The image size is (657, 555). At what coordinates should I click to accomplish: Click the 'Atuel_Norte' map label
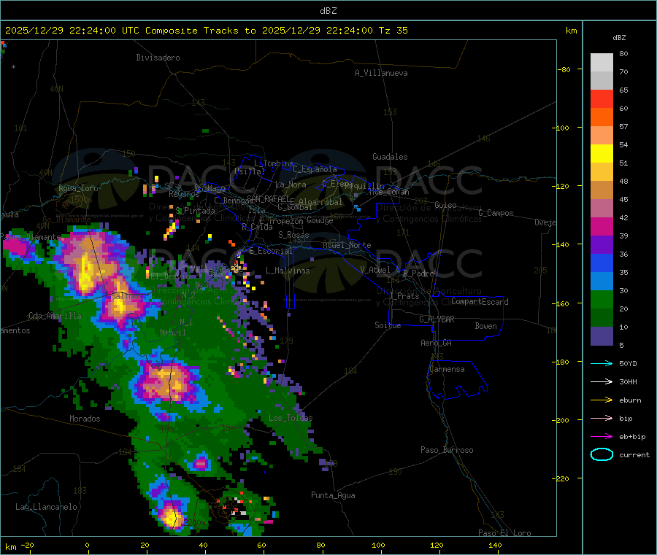(347, 245)
